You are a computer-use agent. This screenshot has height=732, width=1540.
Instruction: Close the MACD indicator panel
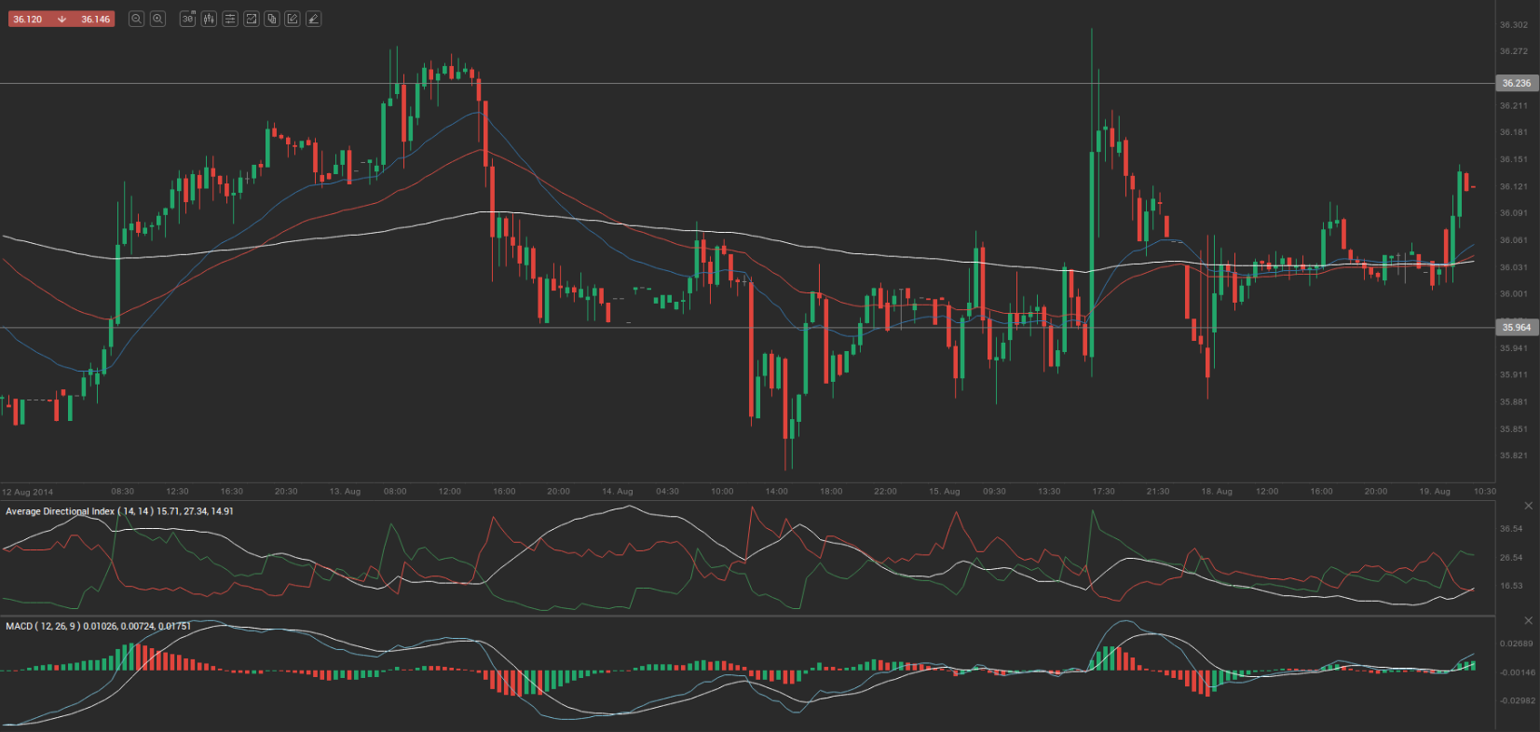(1528, 620)
